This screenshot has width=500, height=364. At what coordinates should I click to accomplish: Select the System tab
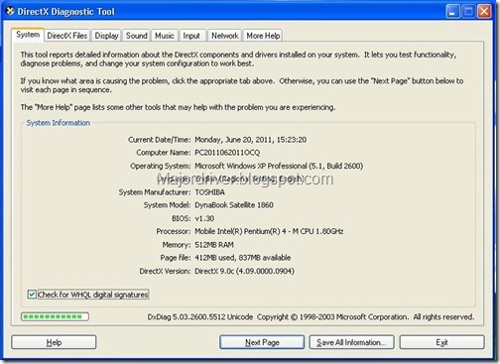(28, 35)
